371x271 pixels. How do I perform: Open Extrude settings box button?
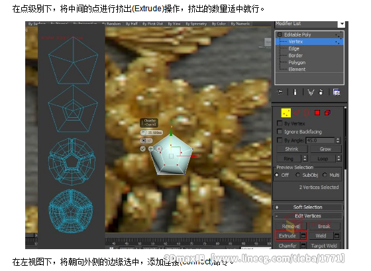[x=303, y=235]
